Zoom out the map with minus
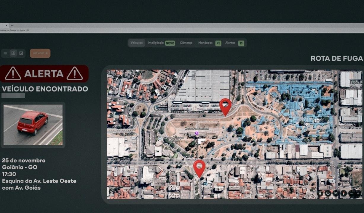This screenshot has width=364, height=213. point(352,193)
